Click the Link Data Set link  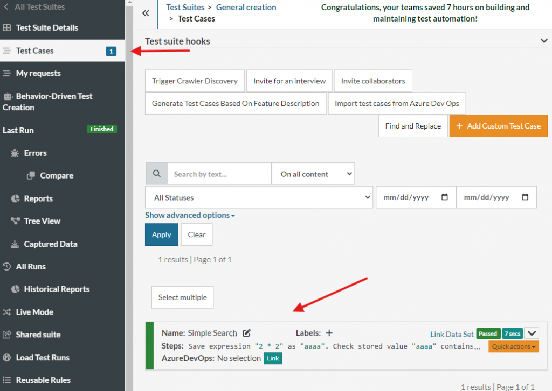(x=452, y=334)
